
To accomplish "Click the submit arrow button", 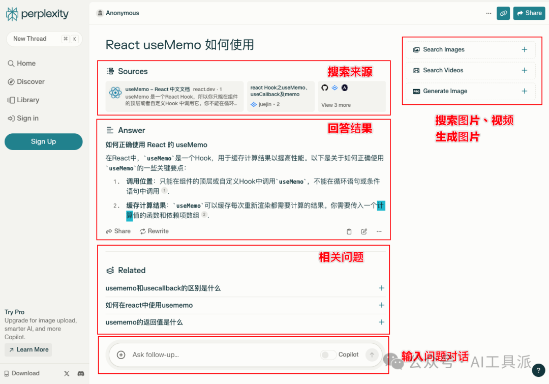I will (x=372, y=355).
